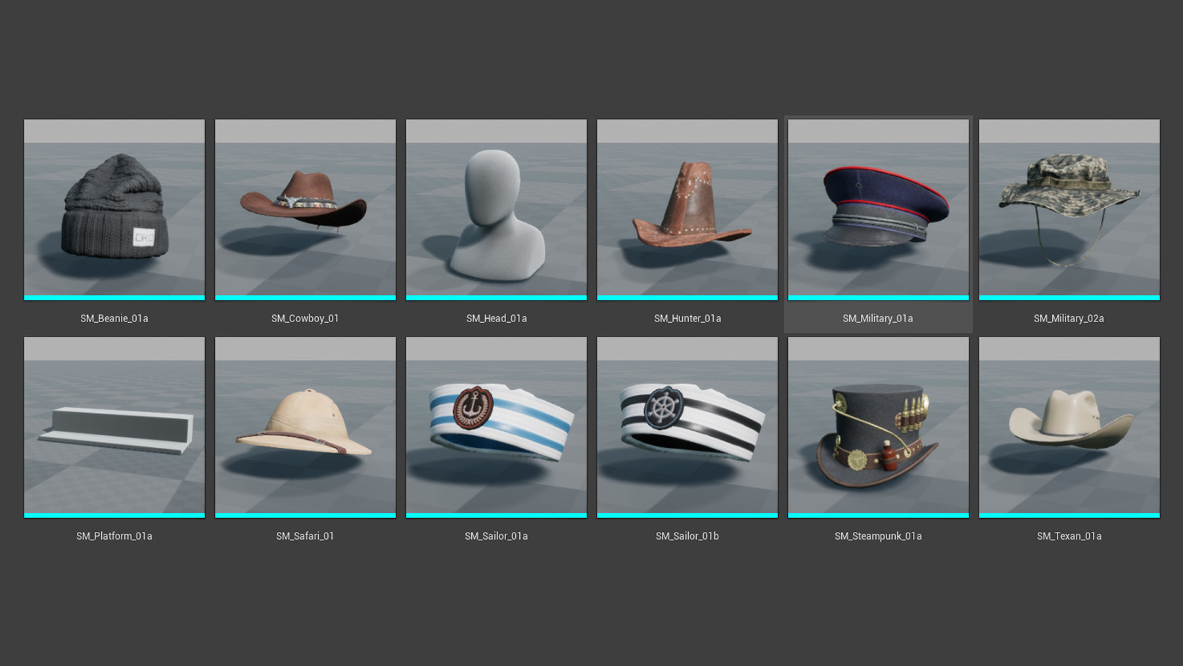Click the SM_Cowboy_01 text label
Image resolution: width=1183 pixels, height=666 pixels.
click(305, 317)
